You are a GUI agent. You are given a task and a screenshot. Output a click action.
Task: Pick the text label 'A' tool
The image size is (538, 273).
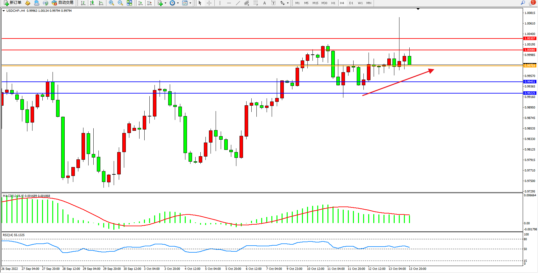[264, 3]
